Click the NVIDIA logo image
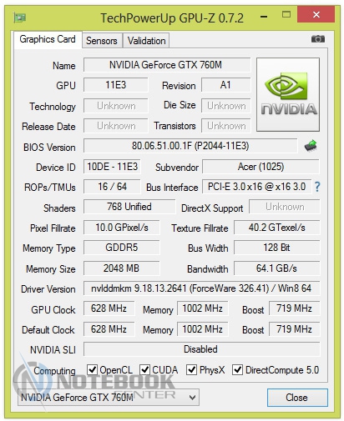 [288, 94]
